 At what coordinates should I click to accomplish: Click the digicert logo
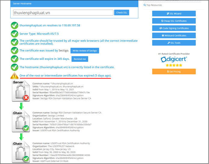[x=174, y=59]
